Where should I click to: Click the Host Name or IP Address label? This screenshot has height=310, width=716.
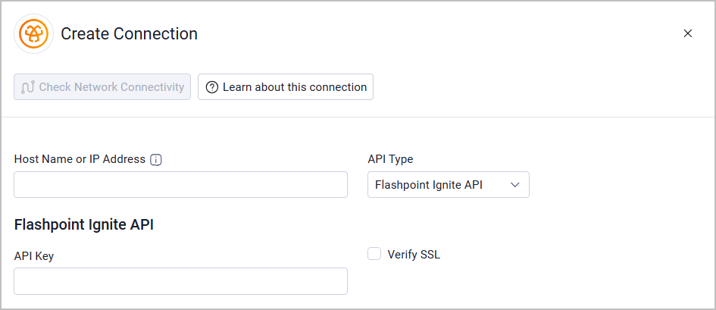point(80,159)
